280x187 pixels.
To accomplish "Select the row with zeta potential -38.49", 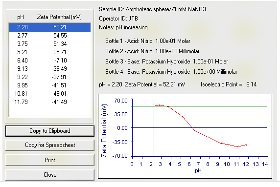I will point(50,69).
